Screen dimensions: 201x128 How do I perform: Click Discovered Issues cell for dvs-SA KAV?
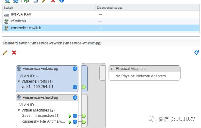point(148,14)
